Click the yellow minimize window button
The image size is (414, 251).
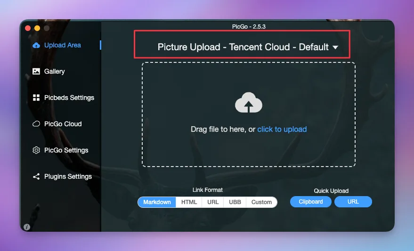click(37, 28)
